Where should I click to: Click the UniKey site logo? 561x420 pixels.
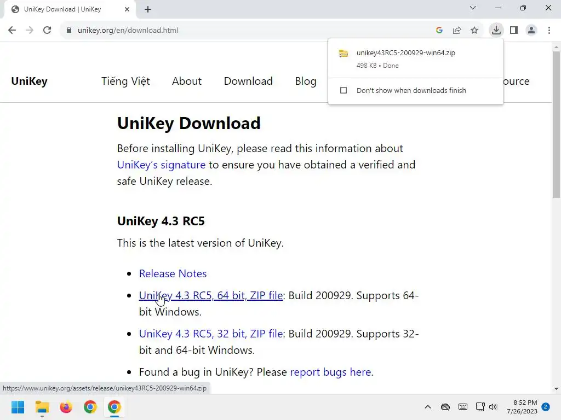30,81
